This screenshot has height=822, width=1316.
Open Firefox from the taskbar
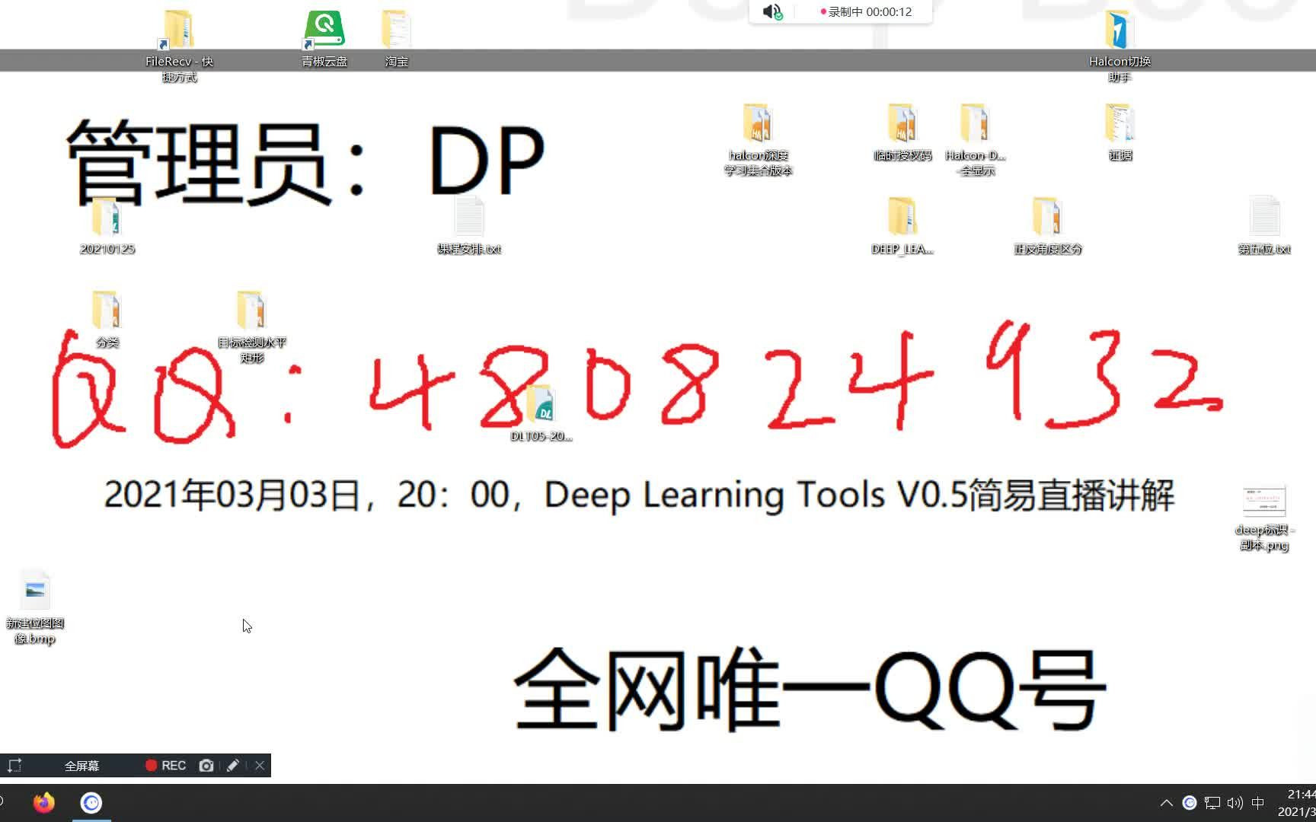pos(43,802)
